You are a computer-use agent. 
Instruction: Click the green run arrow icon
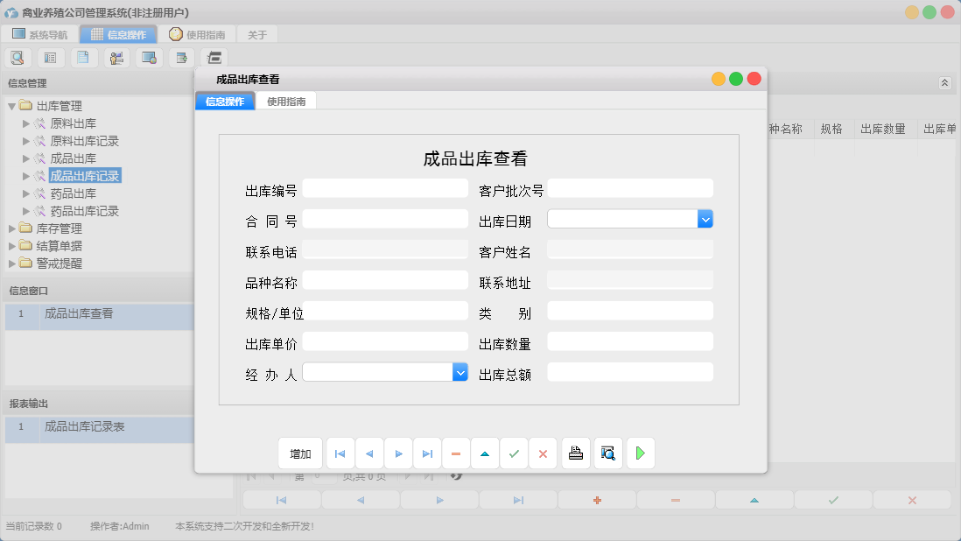click(x=640, y=453)
